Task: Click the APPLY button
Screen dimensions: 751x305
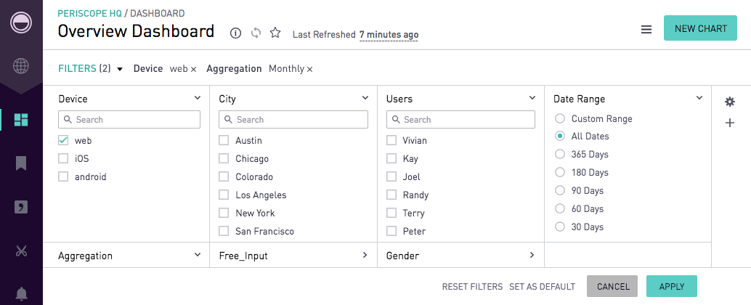Action: point(672,286)
